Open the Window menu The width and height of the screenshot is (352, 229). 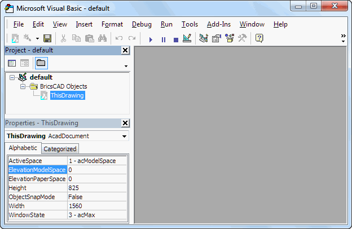[x=252, y=24]
